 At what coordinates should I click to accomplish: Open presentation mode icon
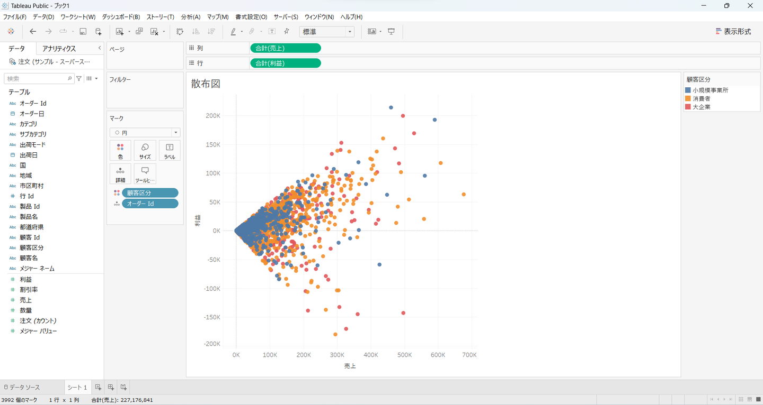[392, 32]
